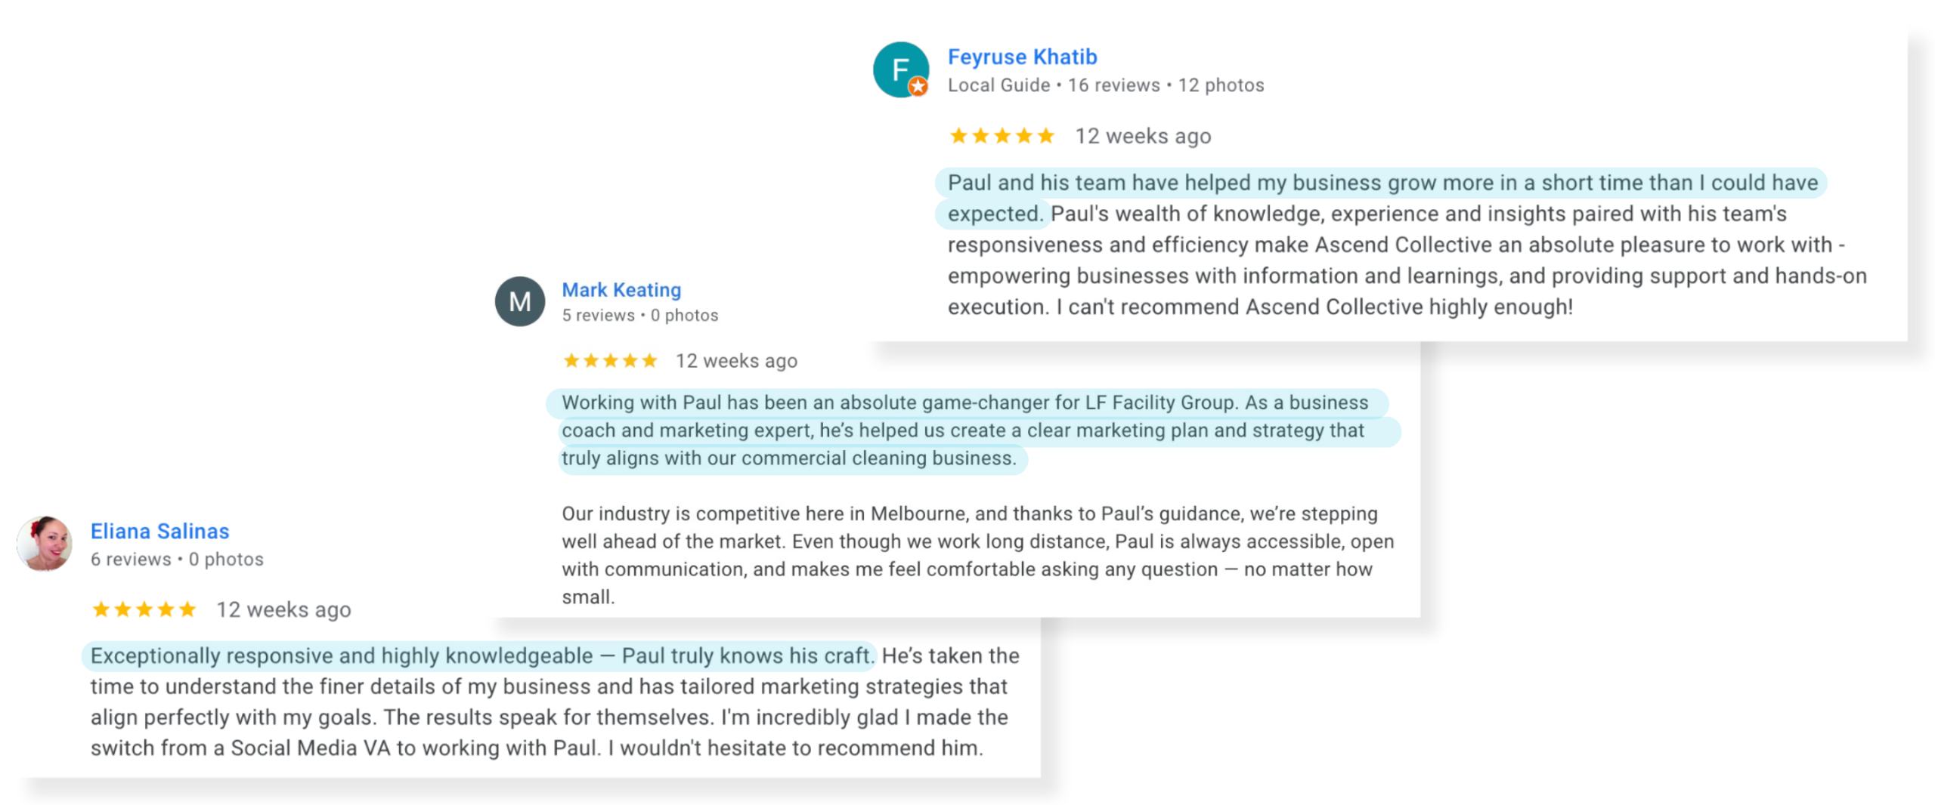Click Feyruse Khatib's teal avatar icon

click(900, 69)
